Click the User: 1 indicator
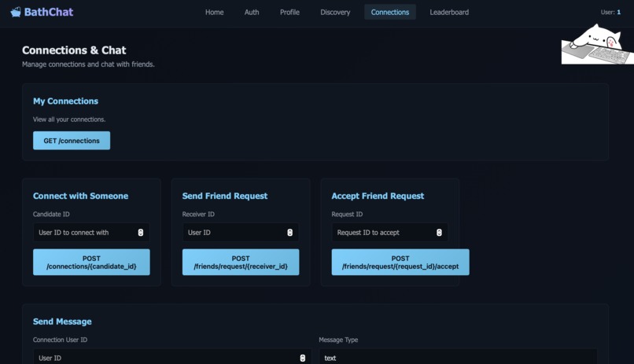The width and height of the screenshot is (634, 364). [610, 12]
